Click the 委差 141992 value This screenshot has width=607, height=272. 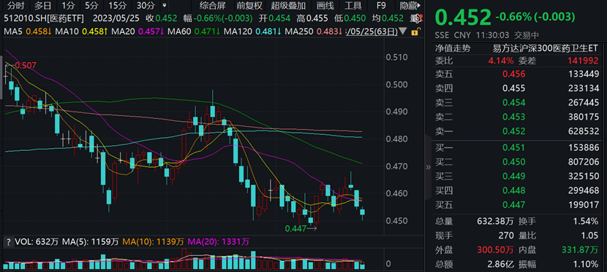[x=583, y=61]
